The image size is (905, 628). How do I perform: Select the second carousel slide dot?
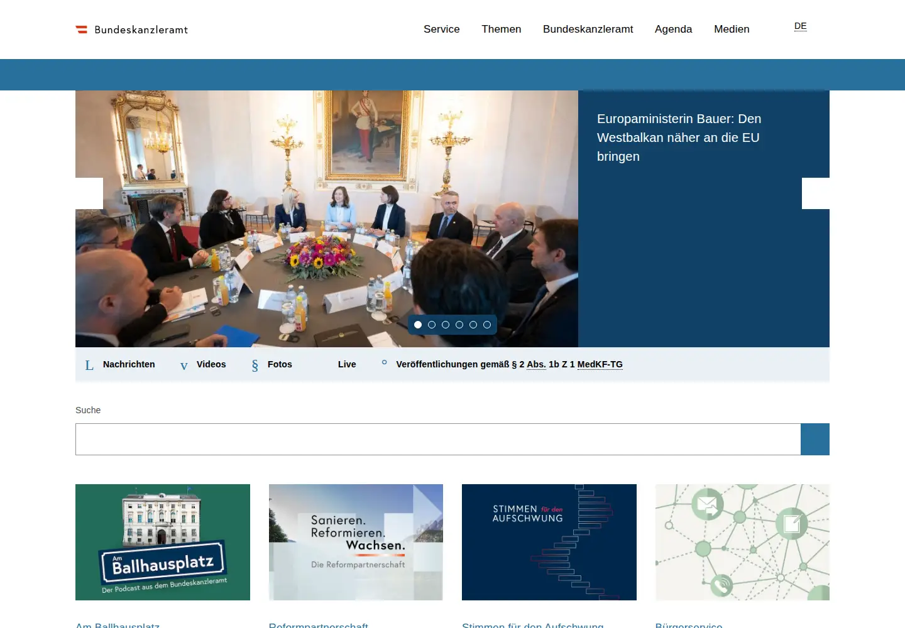coord(432,325)
